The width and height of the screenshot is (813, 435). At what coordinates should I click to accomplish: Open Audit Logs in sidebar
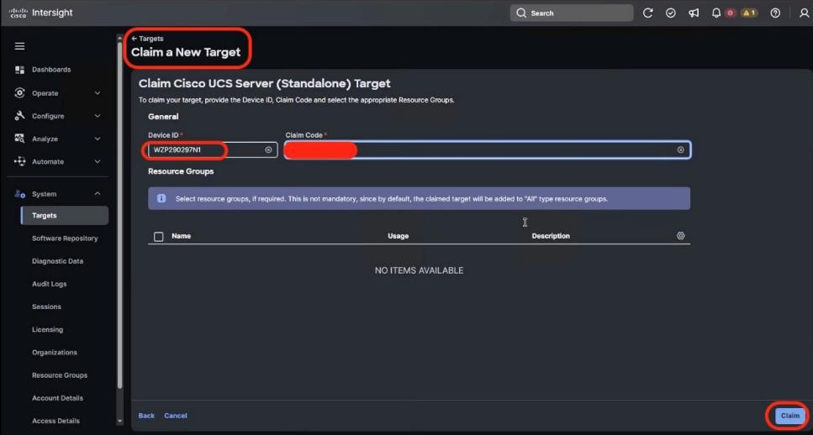50,284
